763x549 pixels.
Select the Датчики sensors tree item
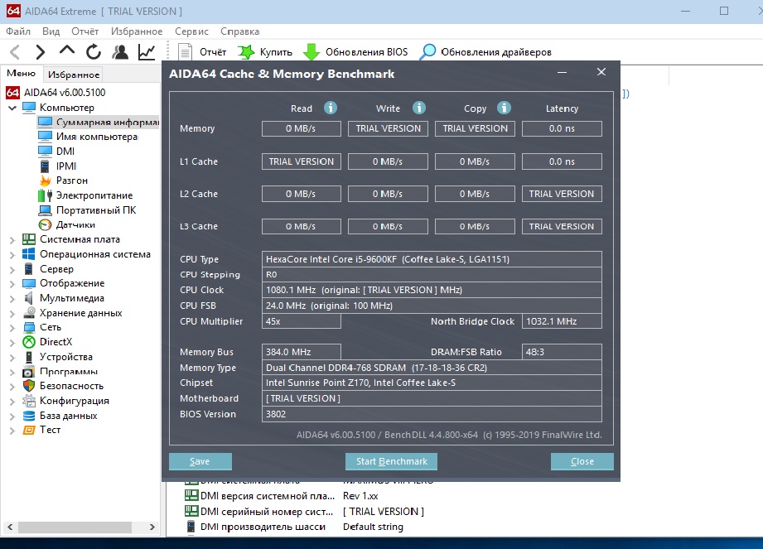pos(66,224)
